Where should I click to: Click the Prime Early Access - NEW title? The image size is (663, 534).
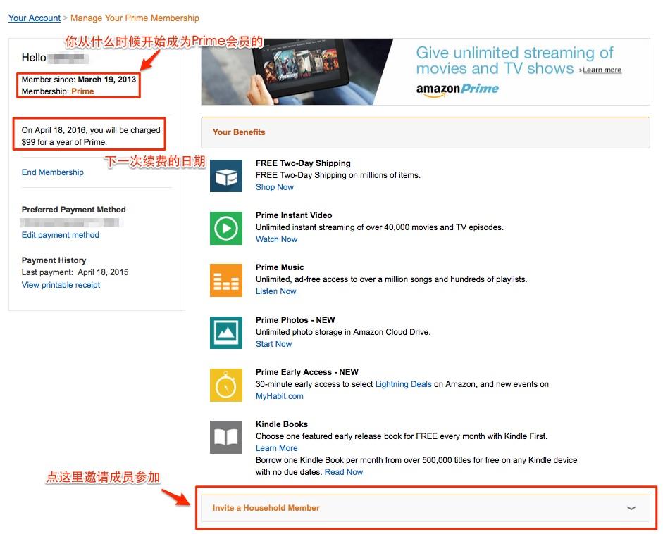307,372
